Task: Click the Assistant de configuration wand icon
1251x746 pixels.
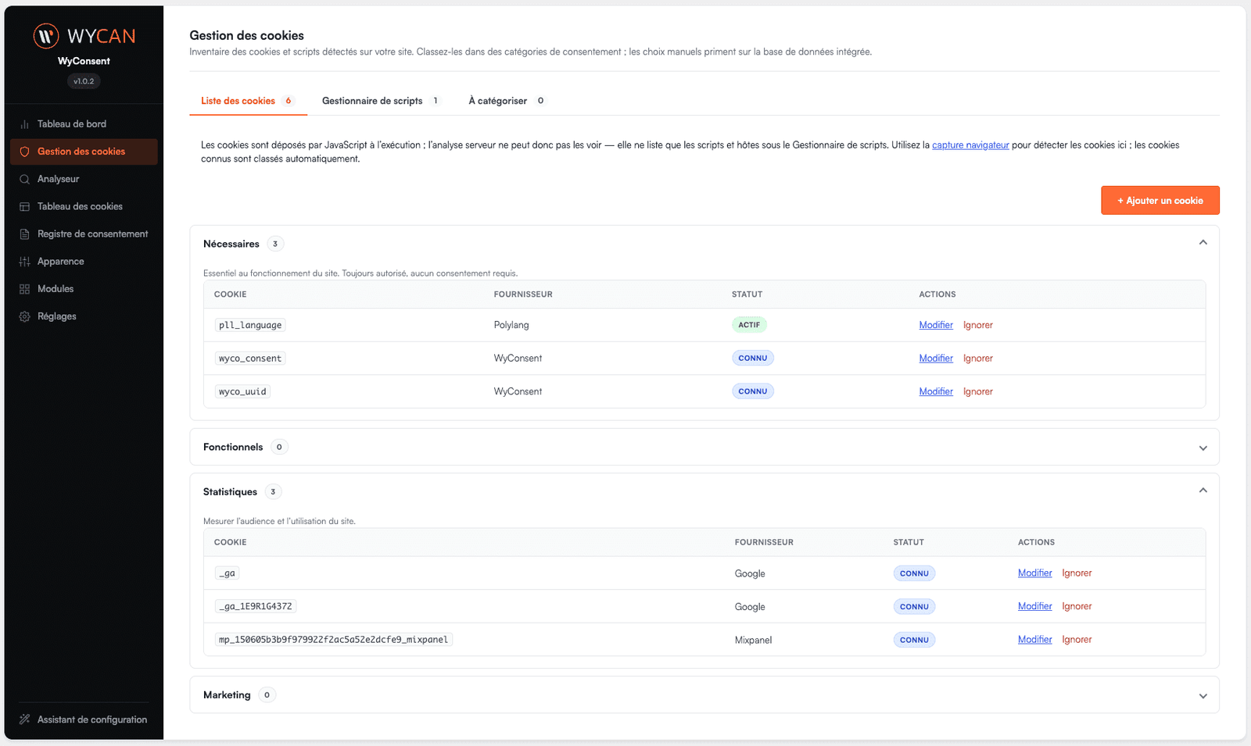Action: [24, 719]
